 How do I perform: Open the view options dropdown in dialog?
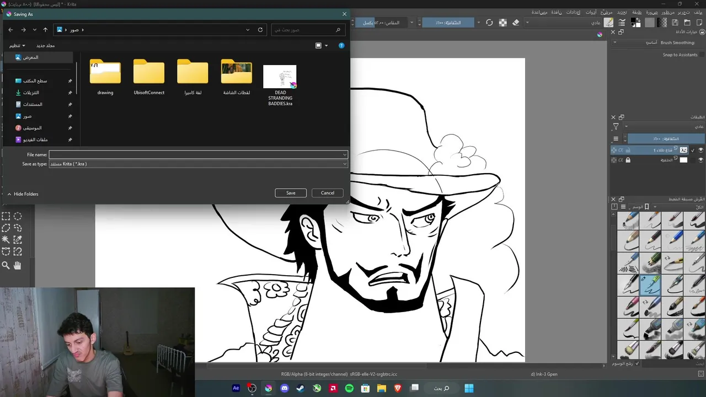[327, 46]
